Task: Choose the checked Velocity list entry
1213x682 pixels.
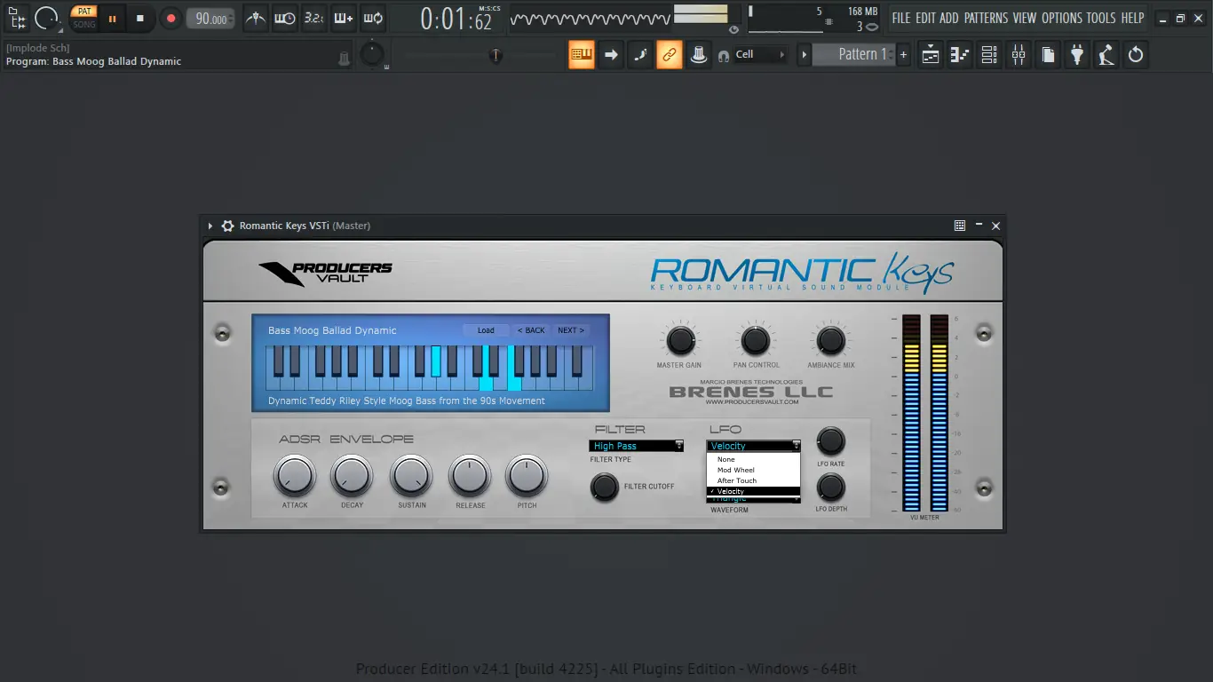Action: (754, 491)
